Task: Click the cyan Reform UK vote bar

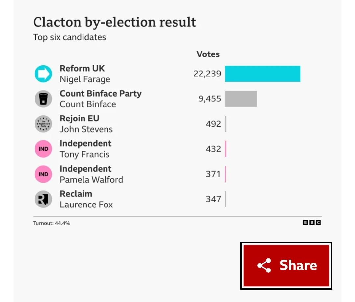Action: [263, 74]
